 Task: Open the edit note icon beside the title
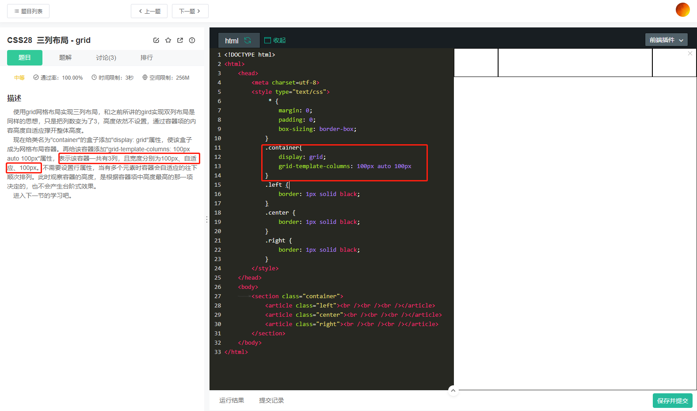pyautogui.click(x=156, y=40)
